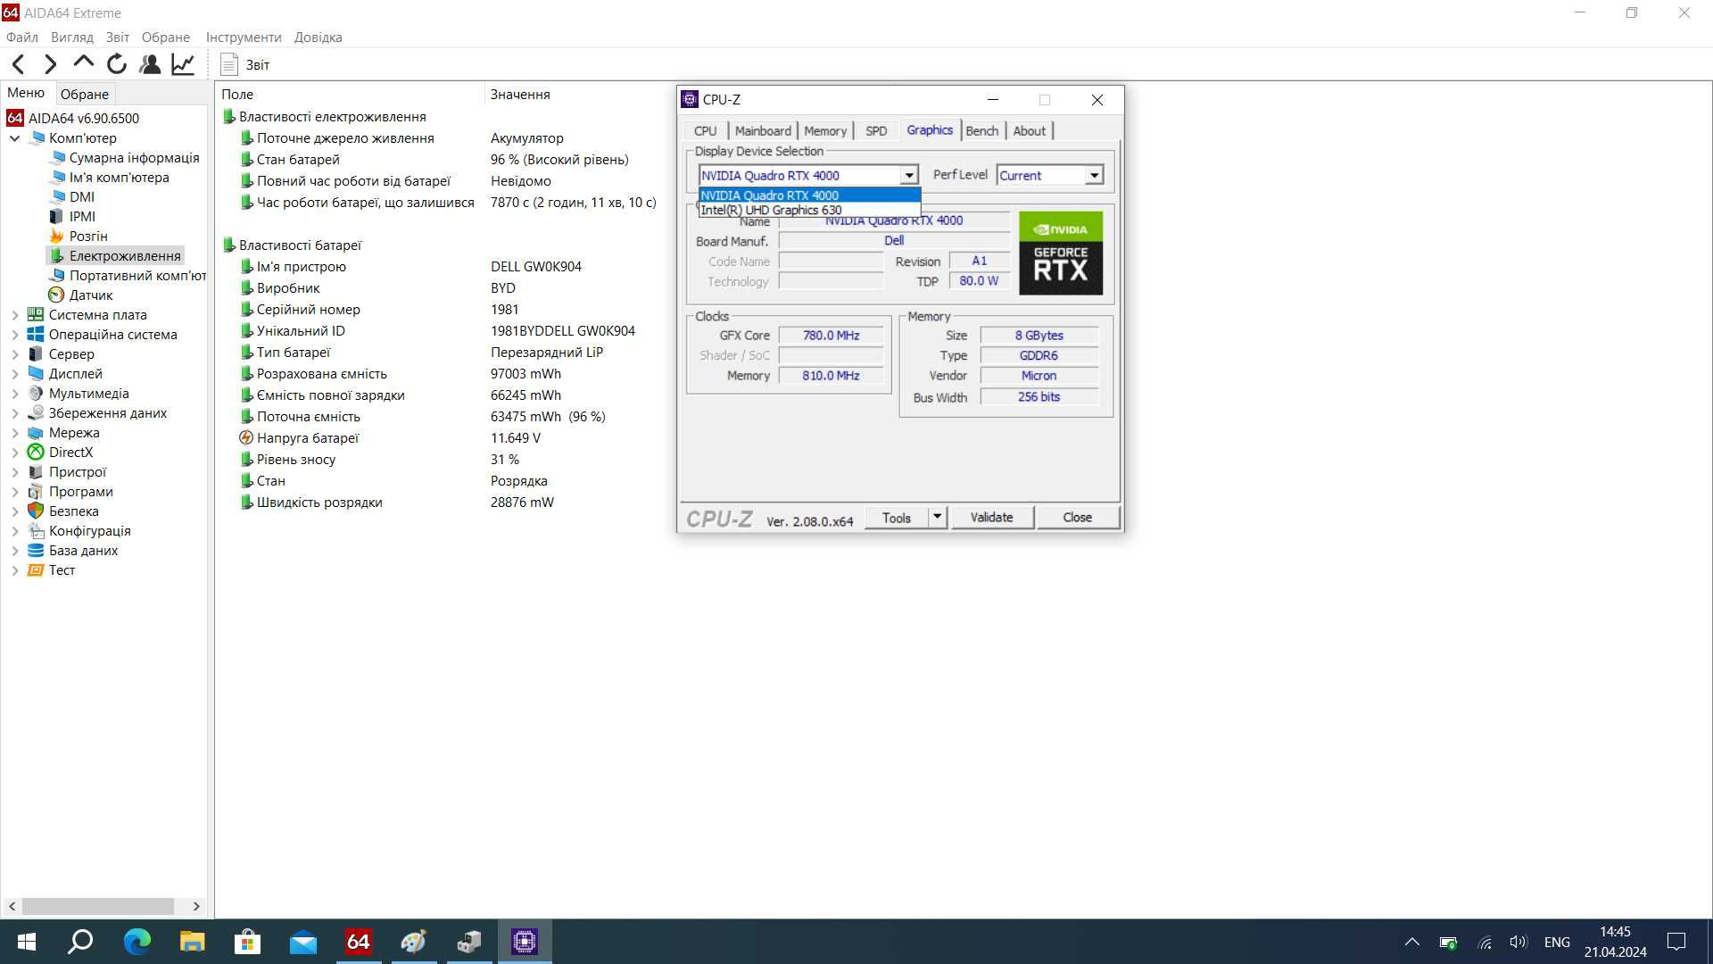Image resolution: width=1713 pixels, height=964 pixels.
Task: Click scrollbar right arrow in tree panel
Action: (196, 906)
